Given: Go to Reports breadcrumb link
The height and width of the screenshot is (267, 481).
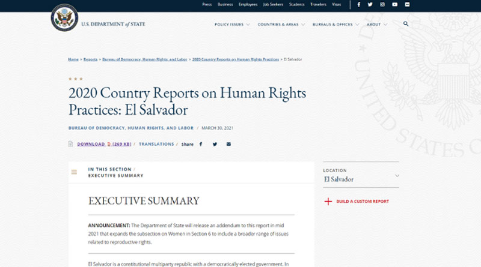Looking at the screenshot, I should tap(91, 59).
